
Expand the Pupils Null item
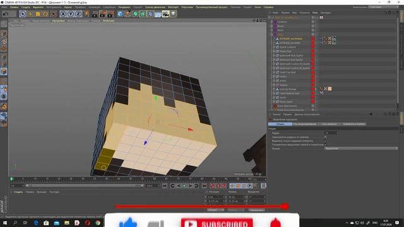pos(274,51)
